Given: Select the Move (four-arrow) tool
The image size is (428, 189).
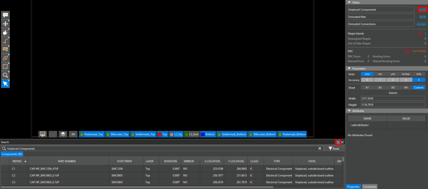Looking at the screenshot, I should click(5, 24).
